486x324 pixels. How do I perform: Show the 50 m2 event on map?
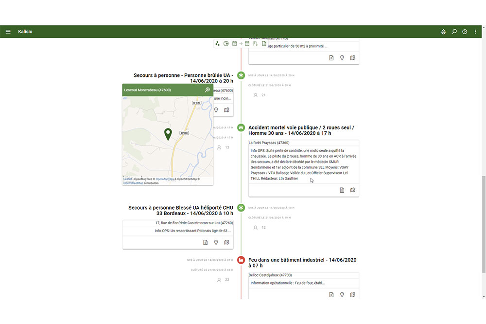click(x=353, y=58)
